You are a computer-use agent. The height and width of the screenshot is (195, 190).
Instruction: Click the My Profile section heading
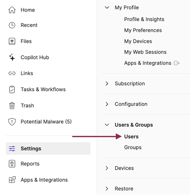(127, 7)
